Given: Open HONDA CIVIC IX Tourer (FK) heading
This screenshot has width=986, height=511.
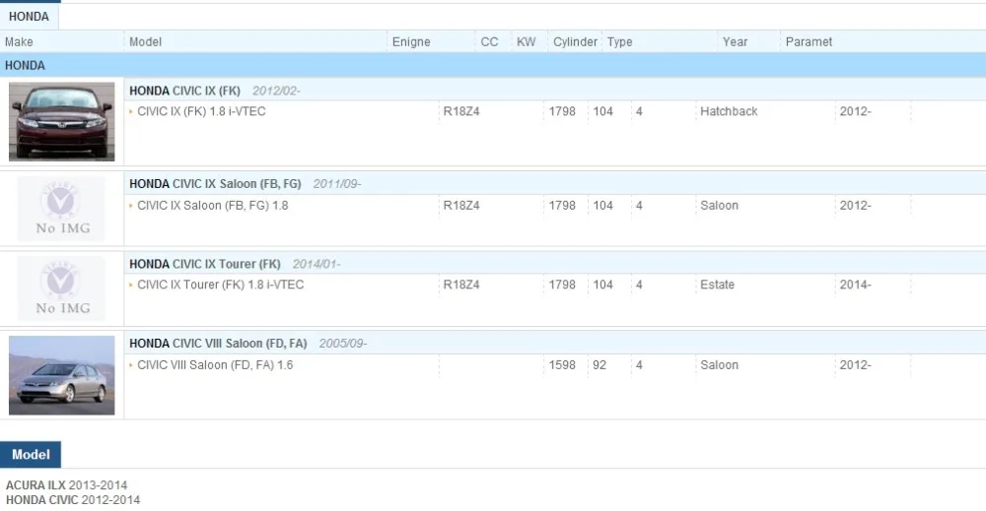Looking at the screenshot, I should pyautogui.click(x=205, y=264).
